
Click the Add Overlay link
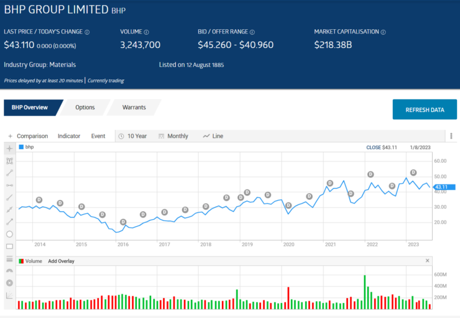coord(61,261)
